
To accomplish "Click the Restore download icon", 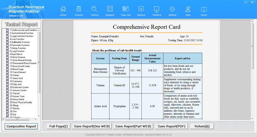I will pos(157,9).
